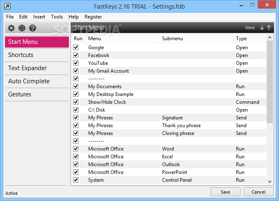Select the Google menu row
Screen dimensions: 279x201
point(169,47)
